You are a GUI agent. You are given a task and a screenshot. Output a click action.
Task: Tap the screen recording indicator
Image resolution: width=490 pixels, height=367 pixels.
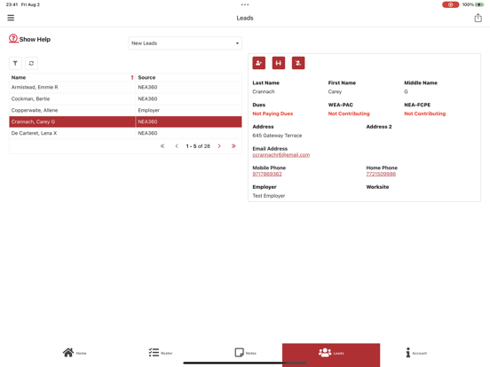click(450, 4)
